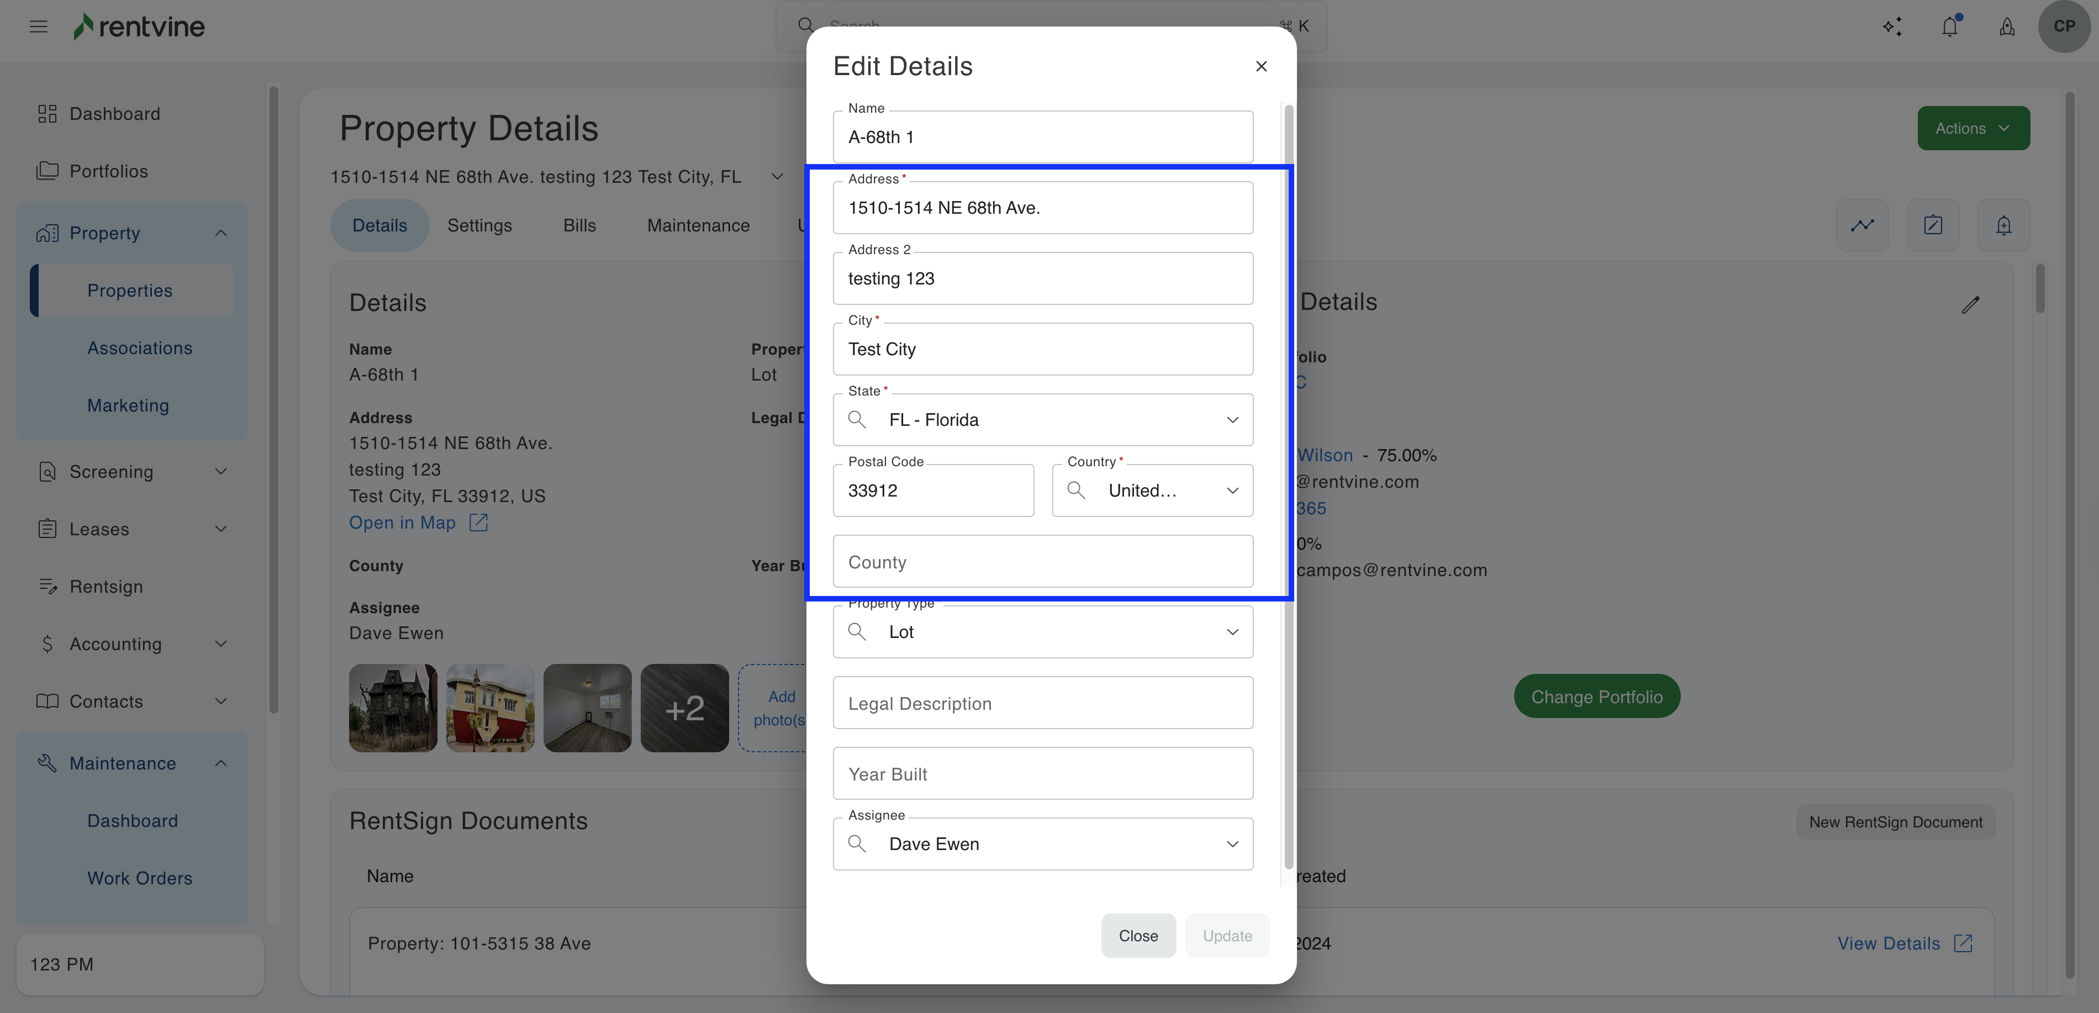Image resolution: width=2099 pixels, height=1013 pixels.
Task: Close the Edit Details dialog with X
Action: [x=1262, y=66]
